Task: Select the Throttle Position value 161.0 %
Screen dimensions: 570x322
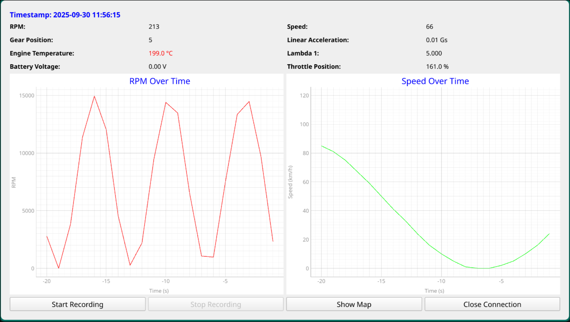Action: 437,66
